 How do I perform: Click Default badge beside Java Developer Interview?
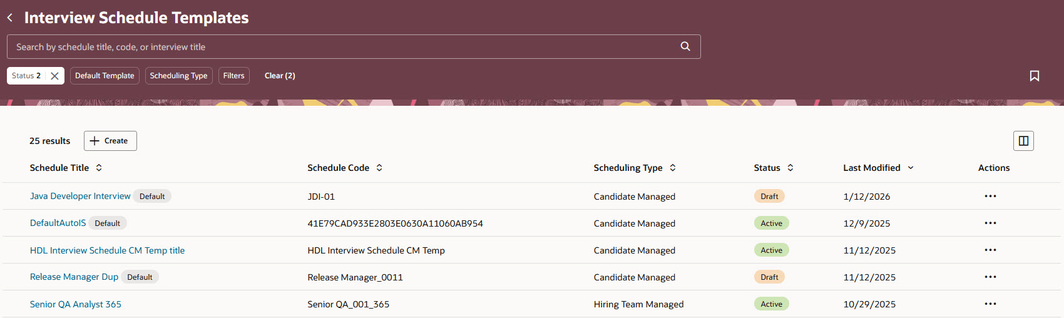pos(152,196)
